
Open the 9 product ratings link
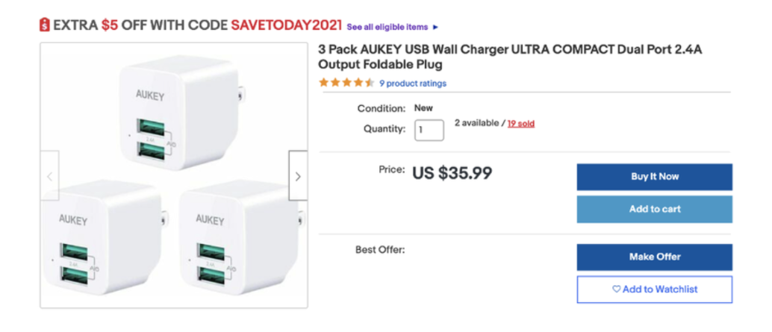coord(413,84)
